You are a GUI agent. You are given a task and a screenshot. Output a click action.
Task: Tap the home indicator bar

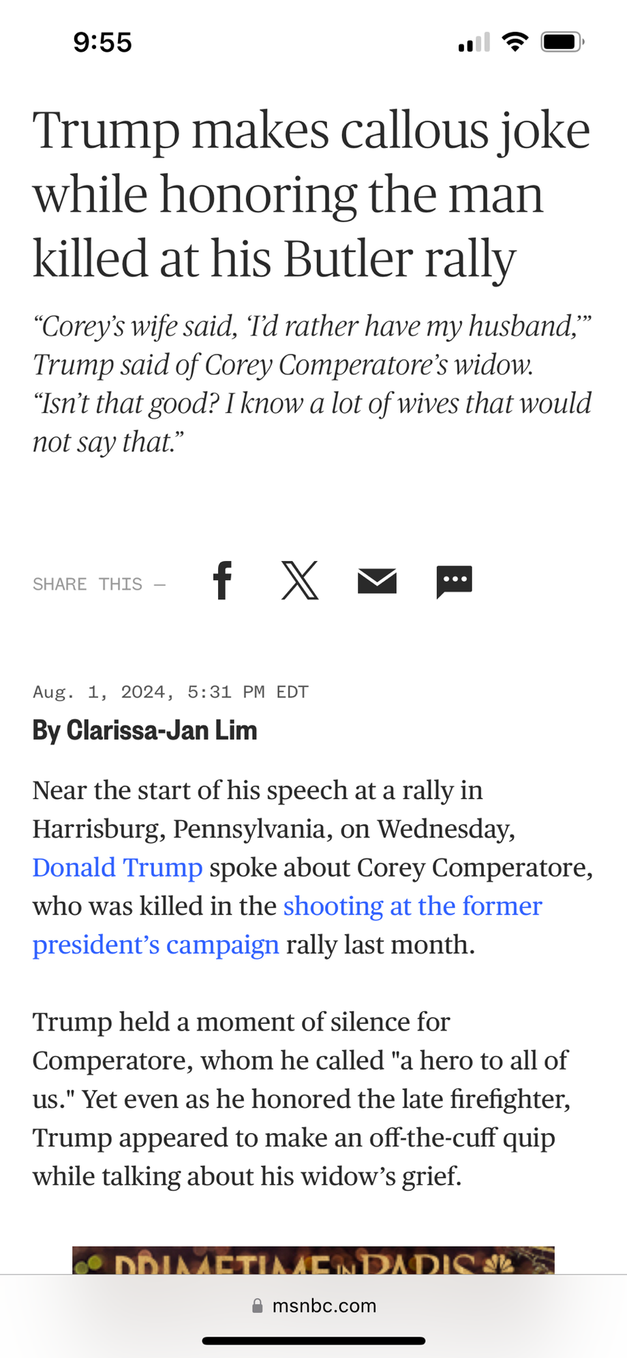[x=313, y=1340]
